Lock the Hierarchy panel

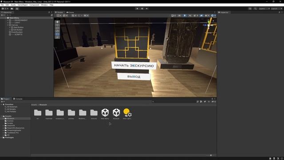(x=49, y=12)
